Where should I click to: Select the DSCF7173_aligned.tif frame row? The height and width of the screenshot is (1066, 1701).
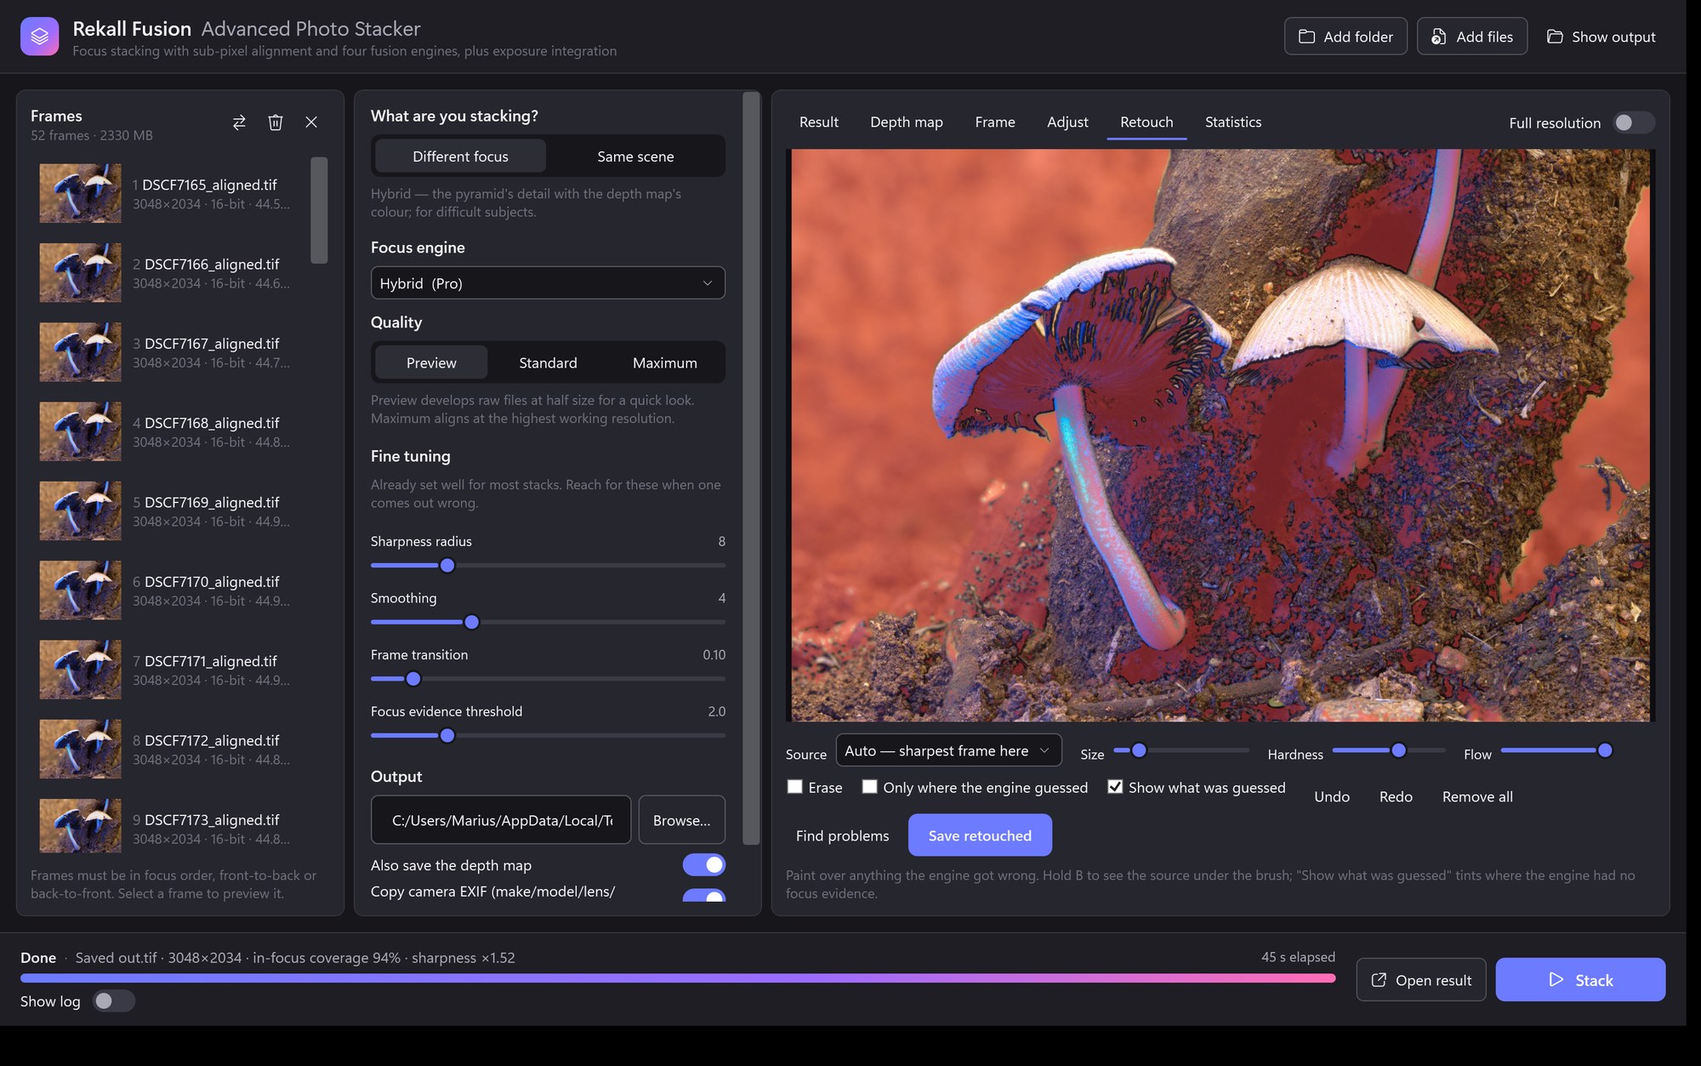tap(170, 825)
